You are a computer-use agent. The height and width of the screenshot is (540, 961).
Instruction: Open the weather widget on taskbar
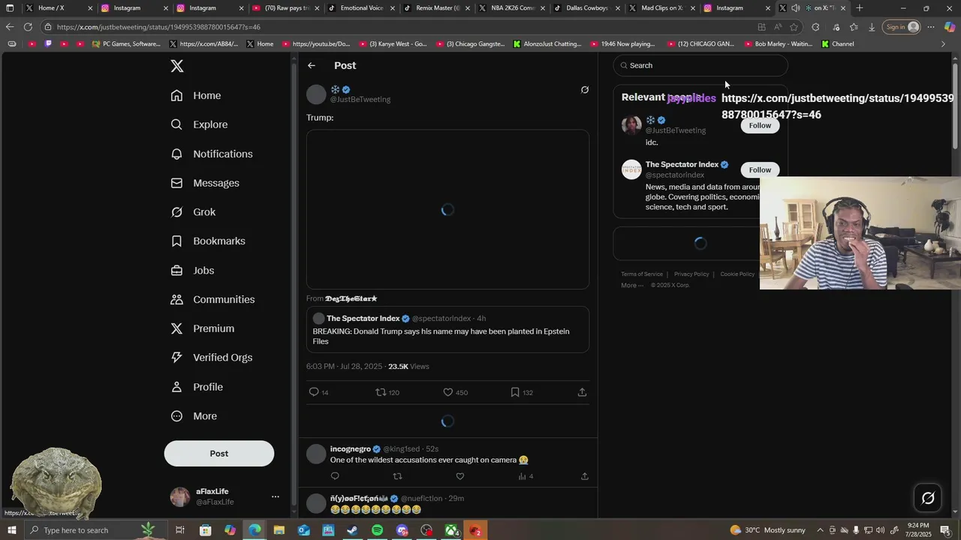tap(768, 531)
